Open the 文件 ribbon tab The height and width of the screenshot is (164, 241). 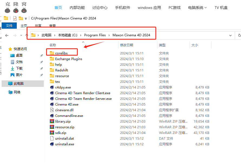[x=9, y=25]
